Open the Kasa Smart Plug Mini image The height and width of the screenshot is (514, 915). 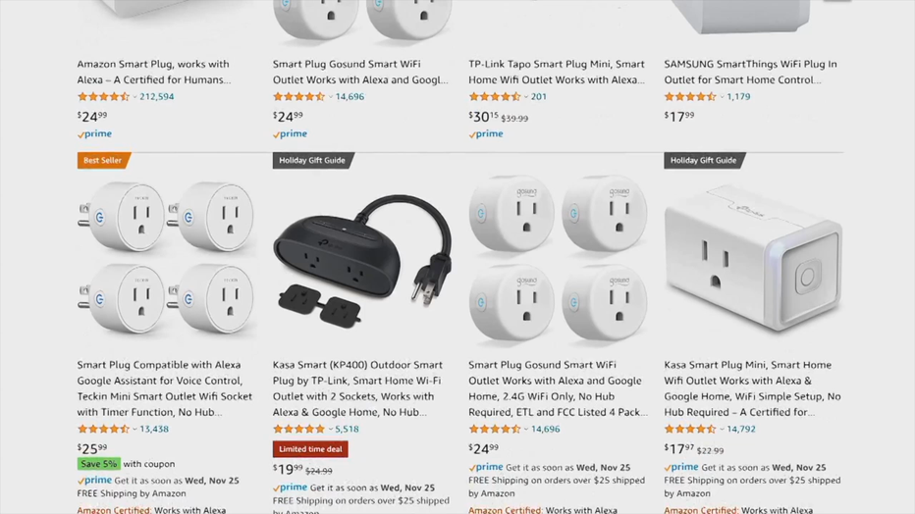(x=753, y=258)
